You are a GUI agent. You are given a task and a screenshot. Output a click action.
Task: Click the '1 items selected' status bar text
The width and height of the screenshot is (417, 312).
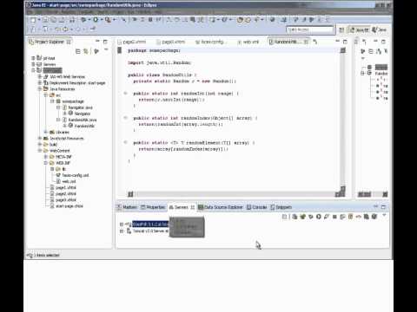[x=46, y=256]
